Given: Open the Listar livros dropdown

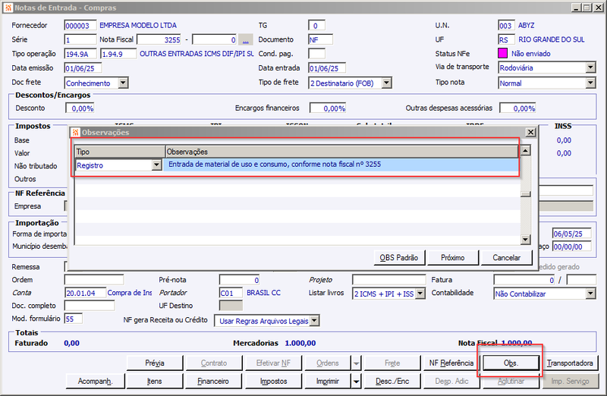Looking at the screenshot, I should (420, 294).
